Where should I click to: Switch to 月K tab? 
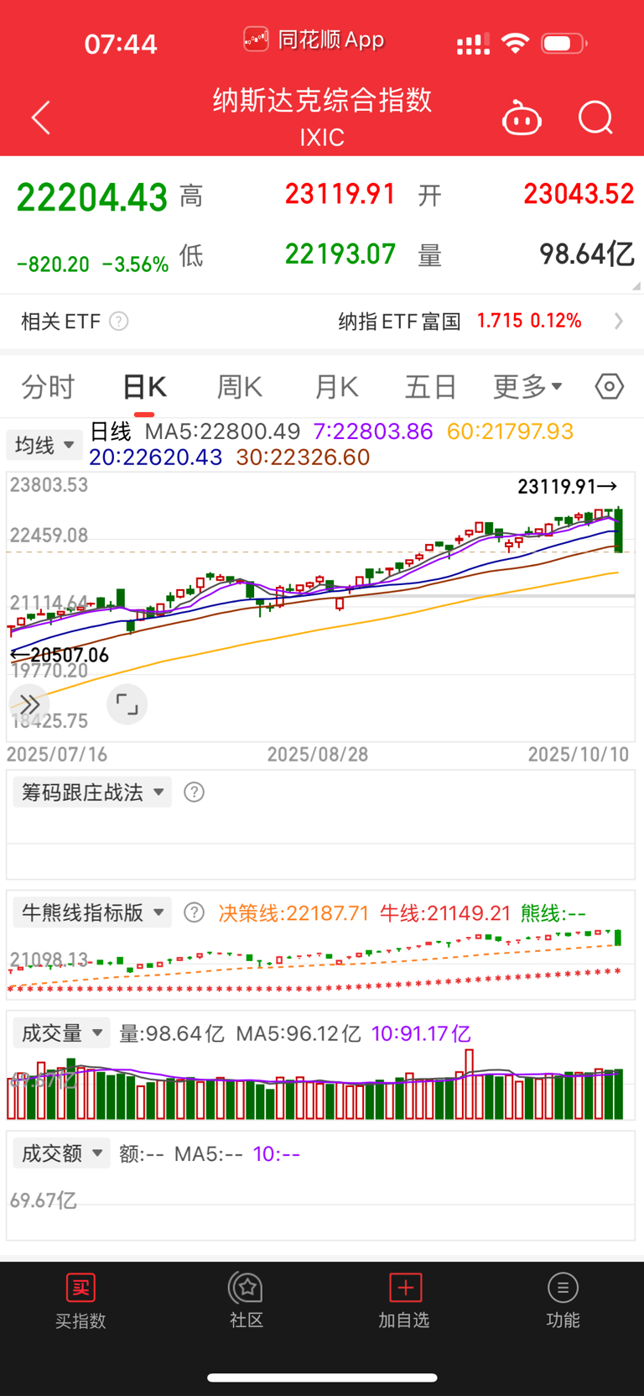(336, 387)
